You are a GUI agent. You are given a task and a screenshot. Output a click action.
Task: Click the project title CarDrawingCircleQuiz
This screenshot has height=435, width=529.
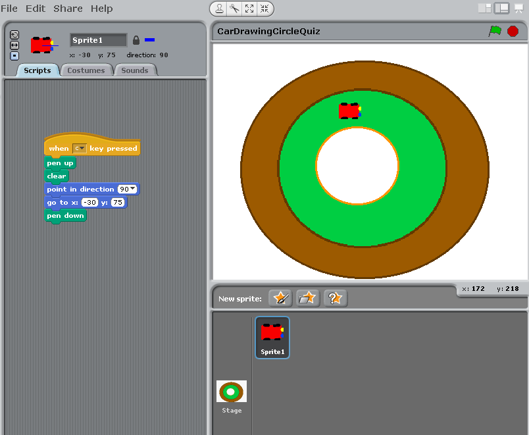[x=268, y=32]
